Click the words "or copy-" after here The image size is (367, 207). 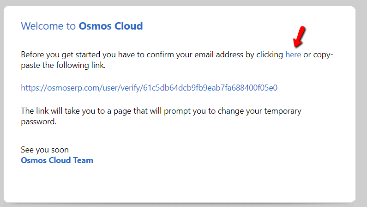[x=319, y=55]
